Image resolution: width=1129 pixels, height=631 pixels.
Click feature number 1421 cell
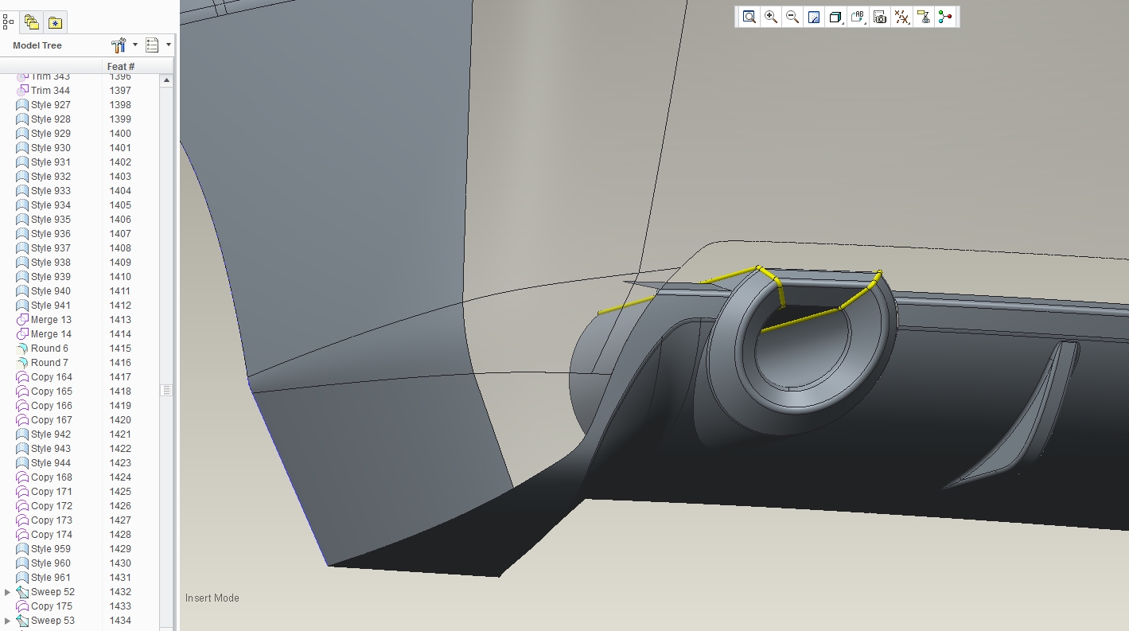[x=120, y=434]
